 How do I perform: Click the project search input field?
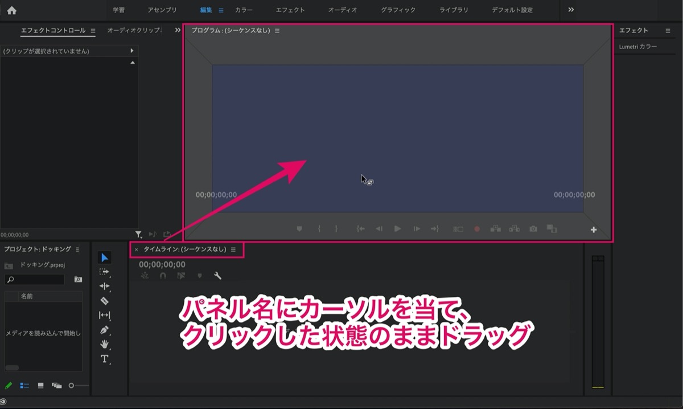click(x=35, y=280)
